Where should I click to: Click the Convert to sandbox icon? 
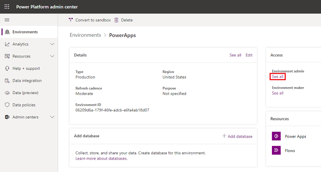[x=71, y=20]
